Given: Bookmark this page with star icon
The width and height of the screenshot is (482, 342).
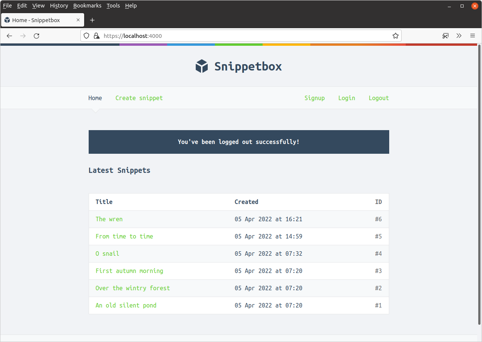Looking at the screenshot, I should pos(395,36).
